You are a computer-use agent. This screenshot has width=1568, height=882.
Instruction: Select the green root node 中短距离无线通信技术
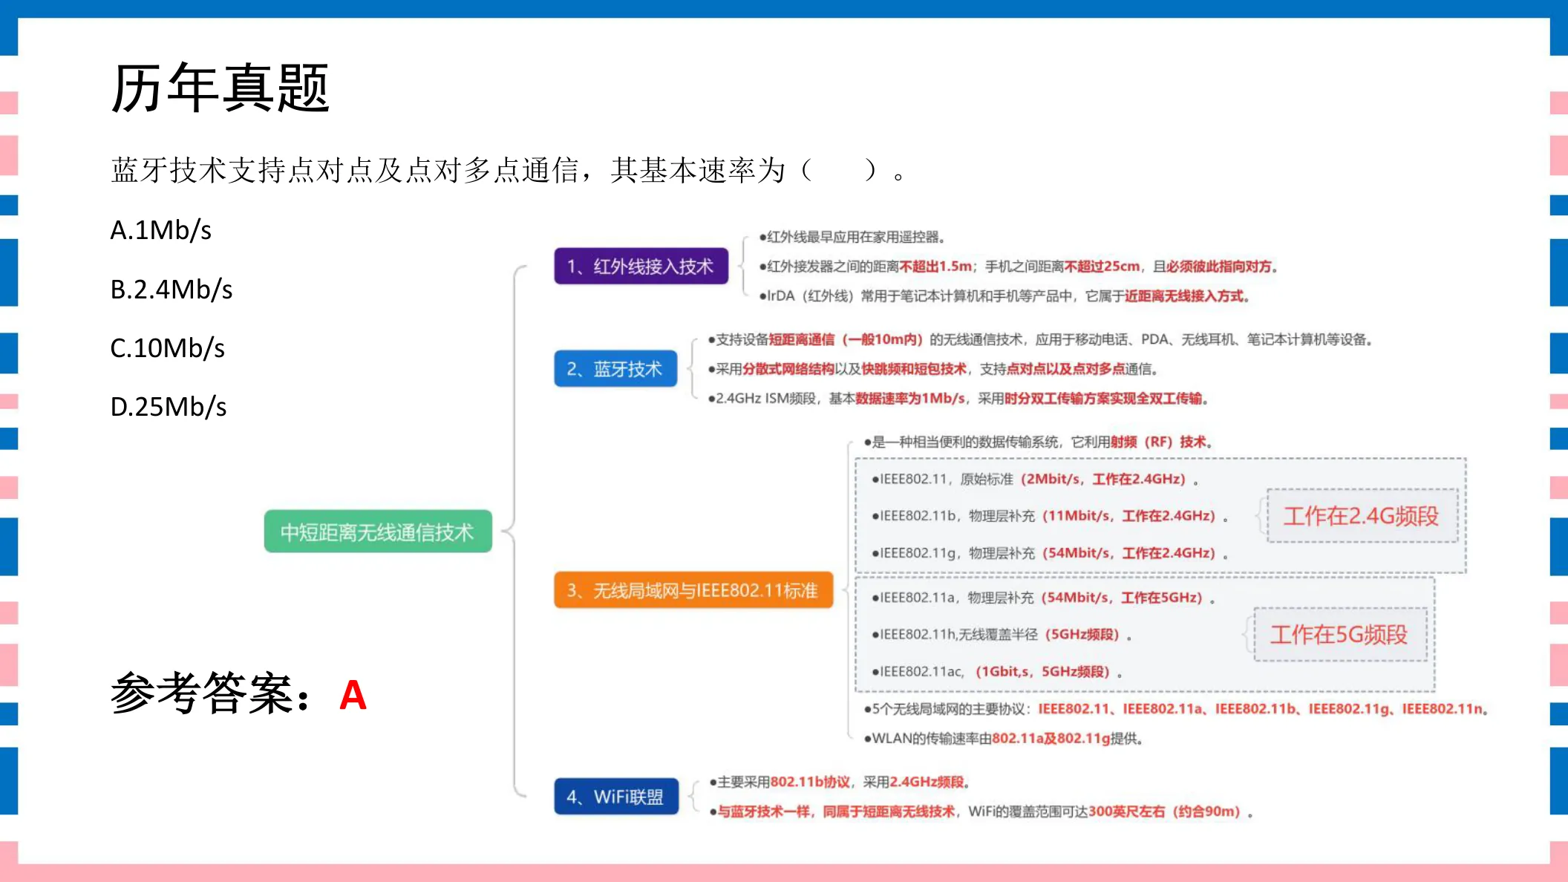click(378, 532)
